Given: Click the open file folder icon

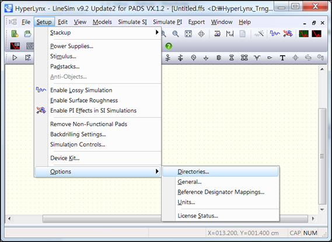Looking at the screenshot, I should pyautogui.click(x=27, y=34).
